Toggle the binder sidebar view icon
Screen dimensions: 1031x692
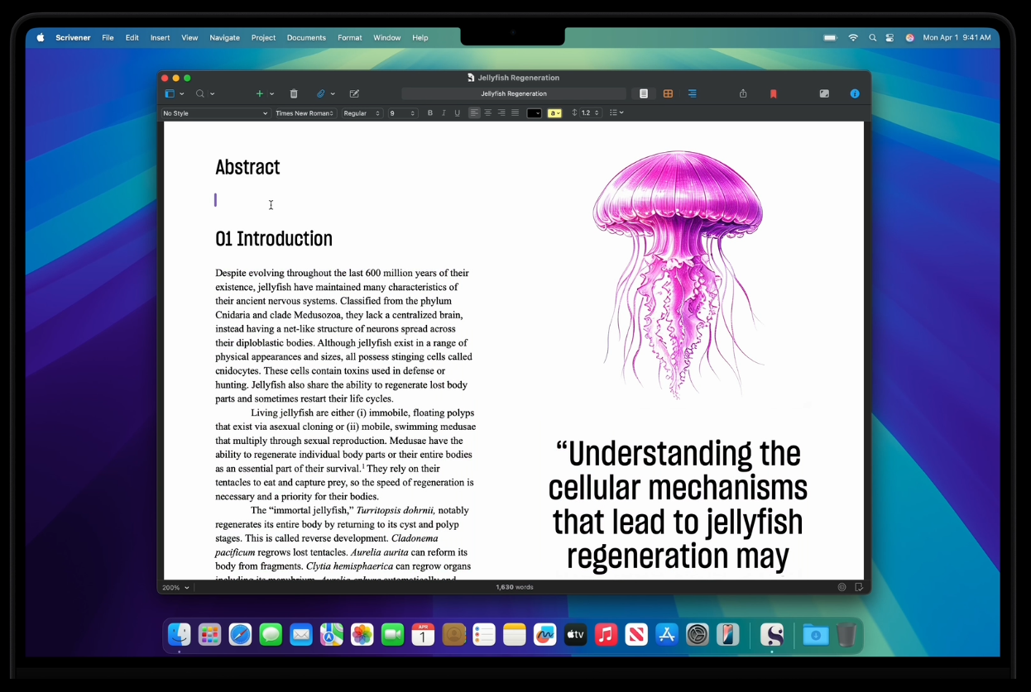170,93
